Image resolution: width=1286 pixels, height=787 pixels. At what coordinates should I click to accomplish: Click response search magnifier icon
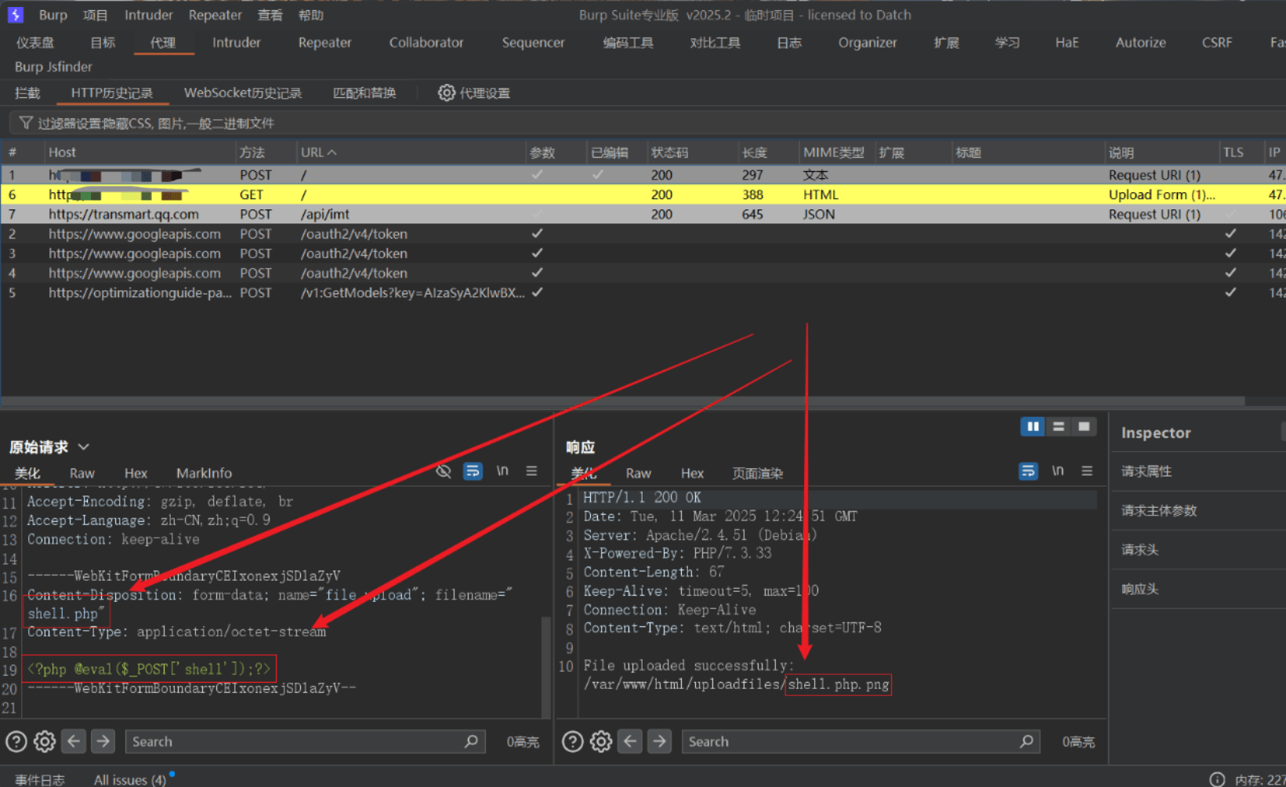coord(1027,741)
